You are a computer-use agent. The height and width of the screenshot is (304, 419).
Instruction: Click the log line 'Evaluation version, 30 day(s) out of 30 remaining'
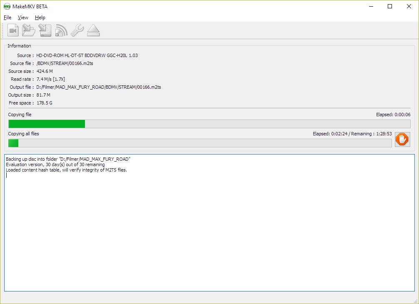pyautogui.click(x=55, y=164)
